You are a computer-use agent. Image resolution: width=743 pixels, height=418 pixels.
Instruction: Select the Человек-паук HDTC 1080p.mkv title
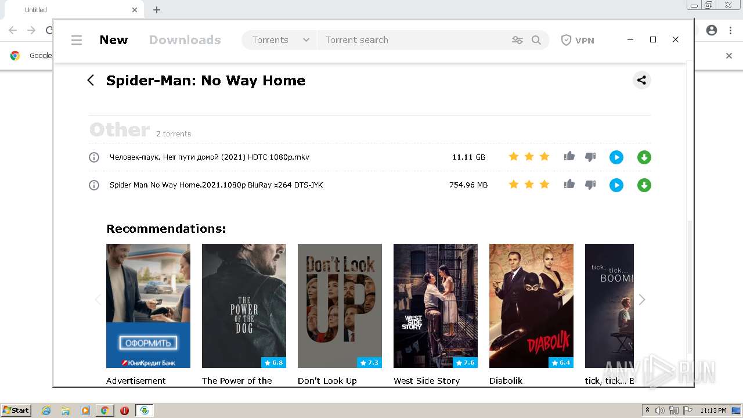tap(210, 157)
